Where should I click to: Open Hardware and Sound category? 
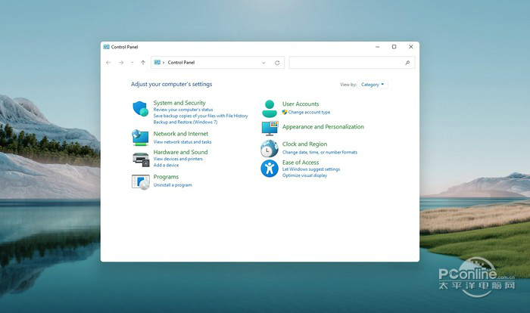click(180, 152)
